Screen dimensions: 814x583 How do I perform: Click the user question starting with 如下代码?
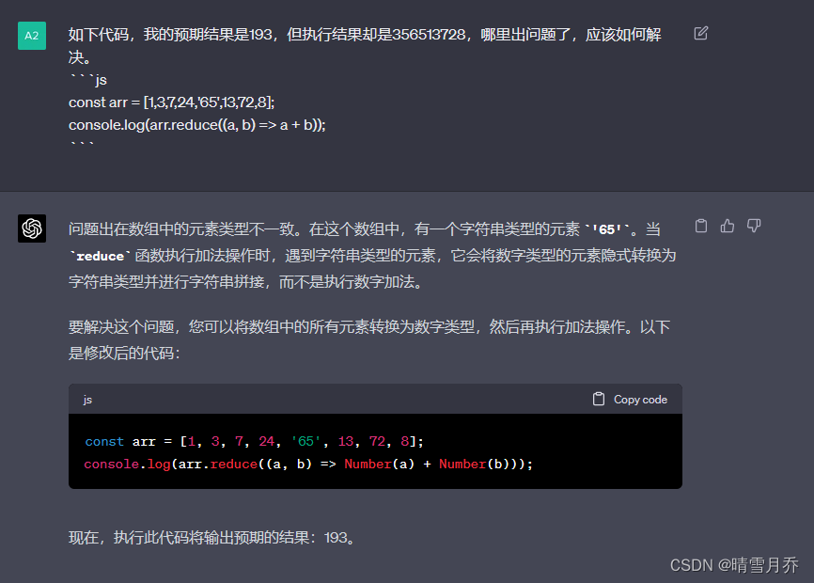point(365,46)
